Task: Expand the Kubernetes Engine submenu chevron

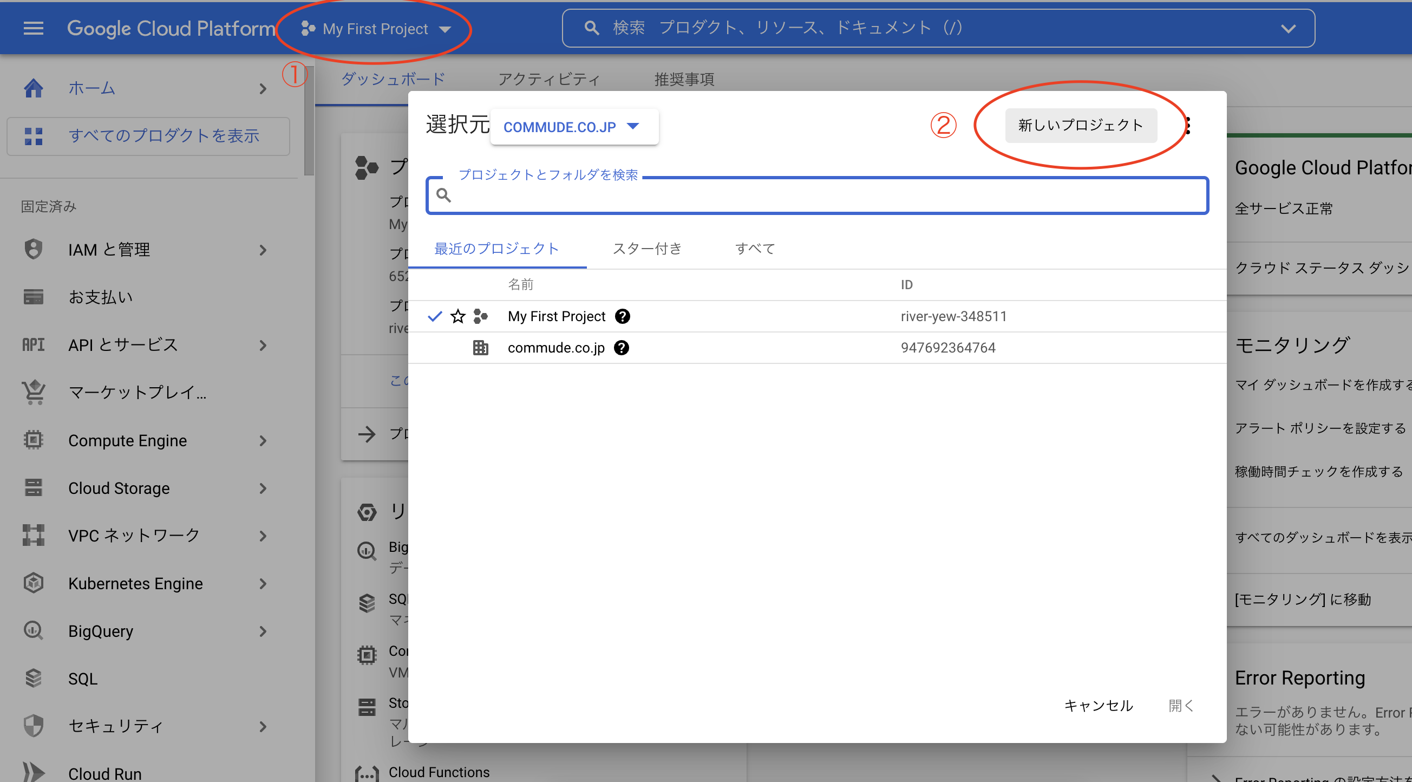Action: 263,583
